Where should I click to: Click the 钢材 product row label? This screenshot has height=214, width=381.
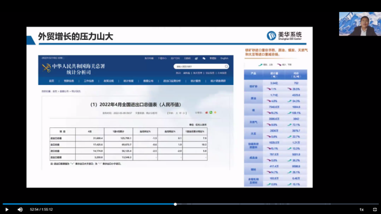(253, 169)
